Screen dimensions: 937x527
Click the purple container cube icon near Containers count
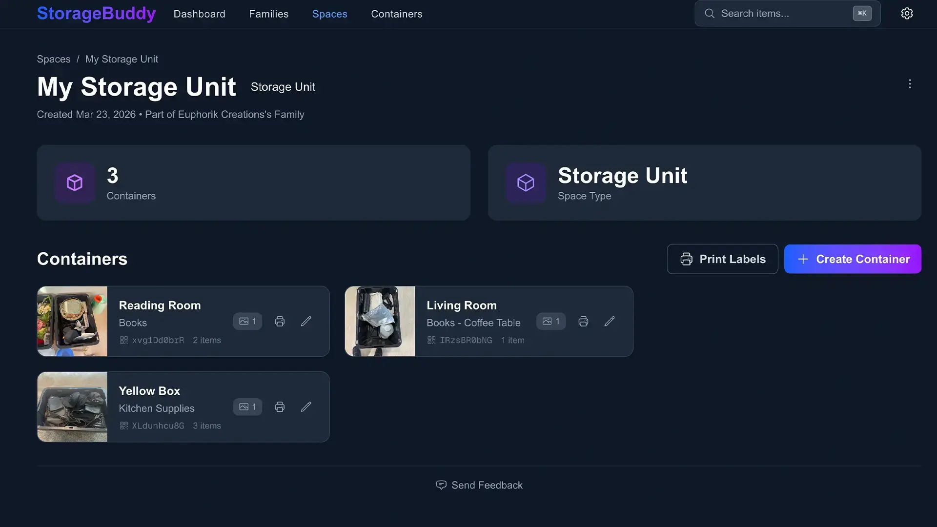click(74, 182)
